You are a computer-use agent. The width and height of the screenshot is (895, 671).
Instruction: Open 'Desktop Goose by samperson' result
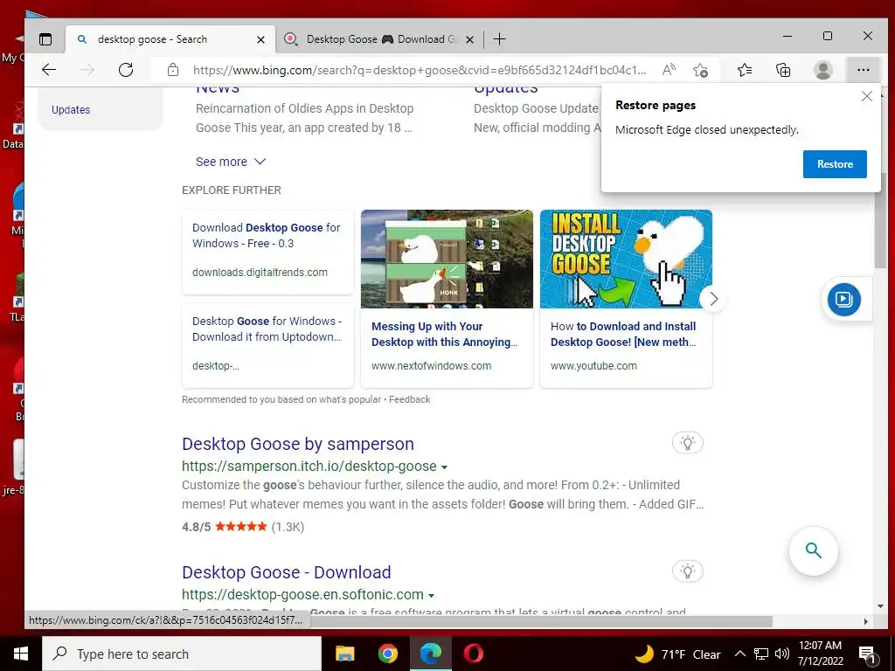tap(298, 443)
